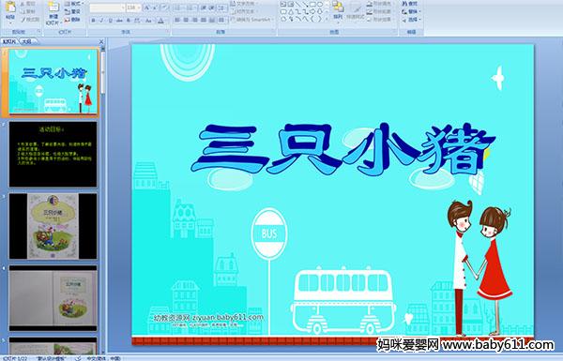563x361 pixels.
Task: Select the rectangle shape in shapes gallery
Action: [312, 5]
